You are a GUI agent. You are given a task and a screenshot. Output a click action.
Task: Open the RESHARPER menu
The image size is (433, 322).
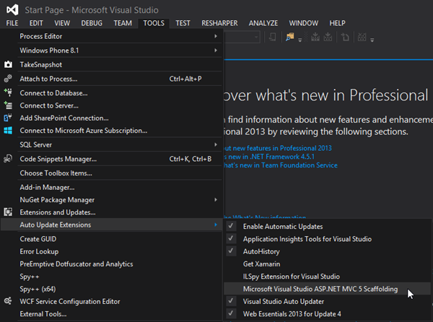tap(220, 23)
